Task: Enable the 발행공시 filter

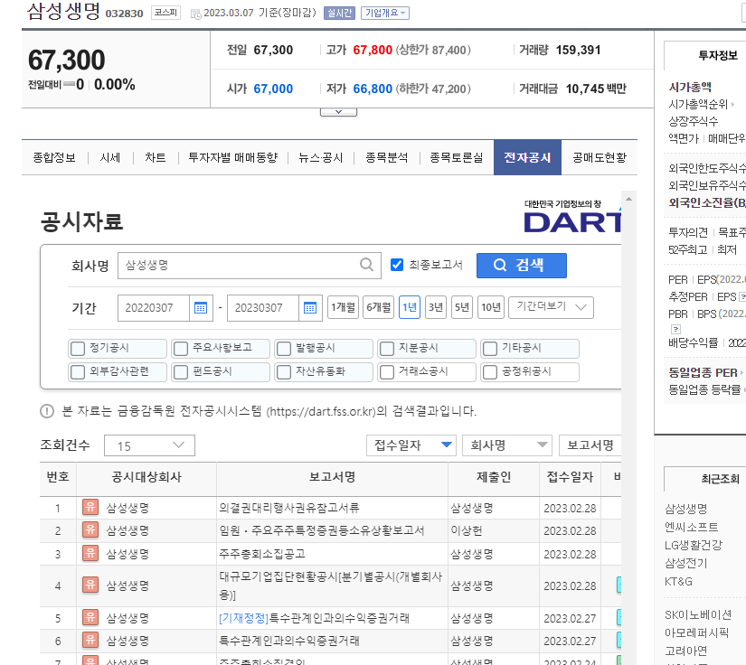Action: pyautogui.click(x=284, y=349)
